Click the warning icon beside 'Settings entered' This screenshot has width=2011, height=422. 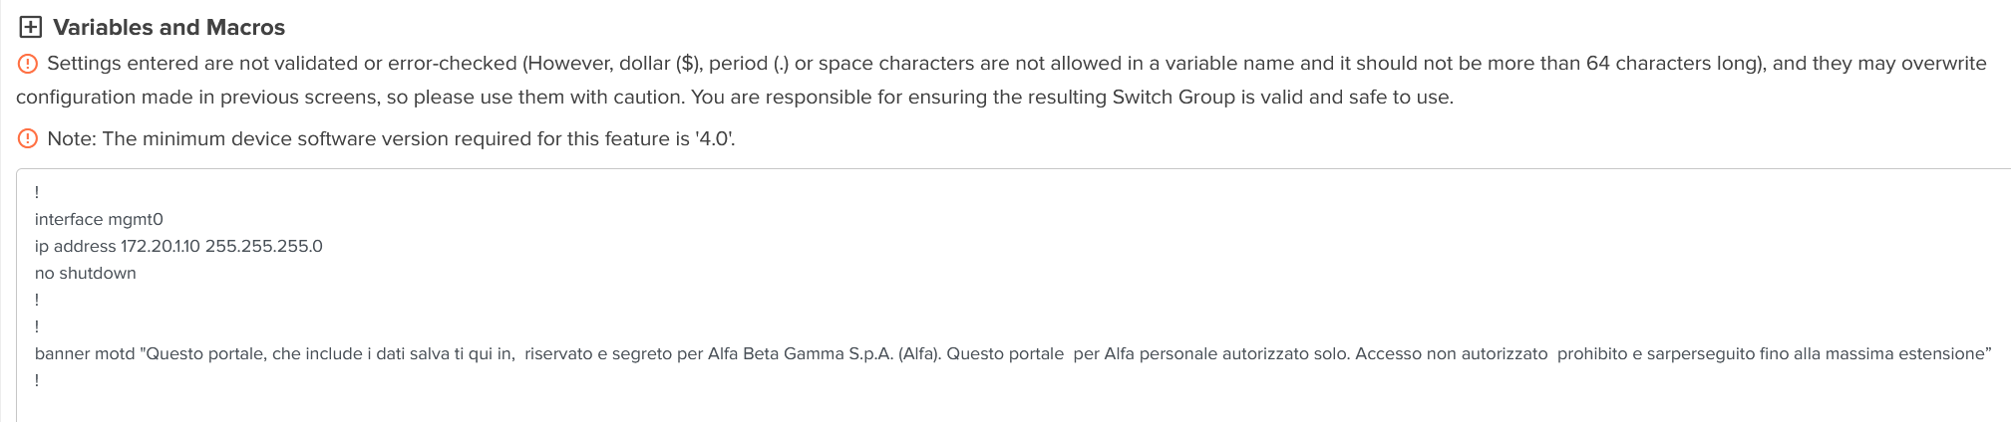[28, 64]
